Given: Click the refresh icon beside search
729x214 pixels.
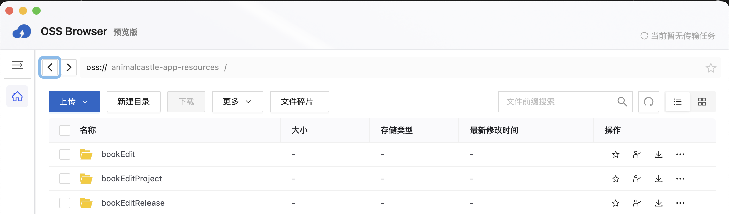Looking at the screenshot, I should pyautogui.click(x=648, y=102).
